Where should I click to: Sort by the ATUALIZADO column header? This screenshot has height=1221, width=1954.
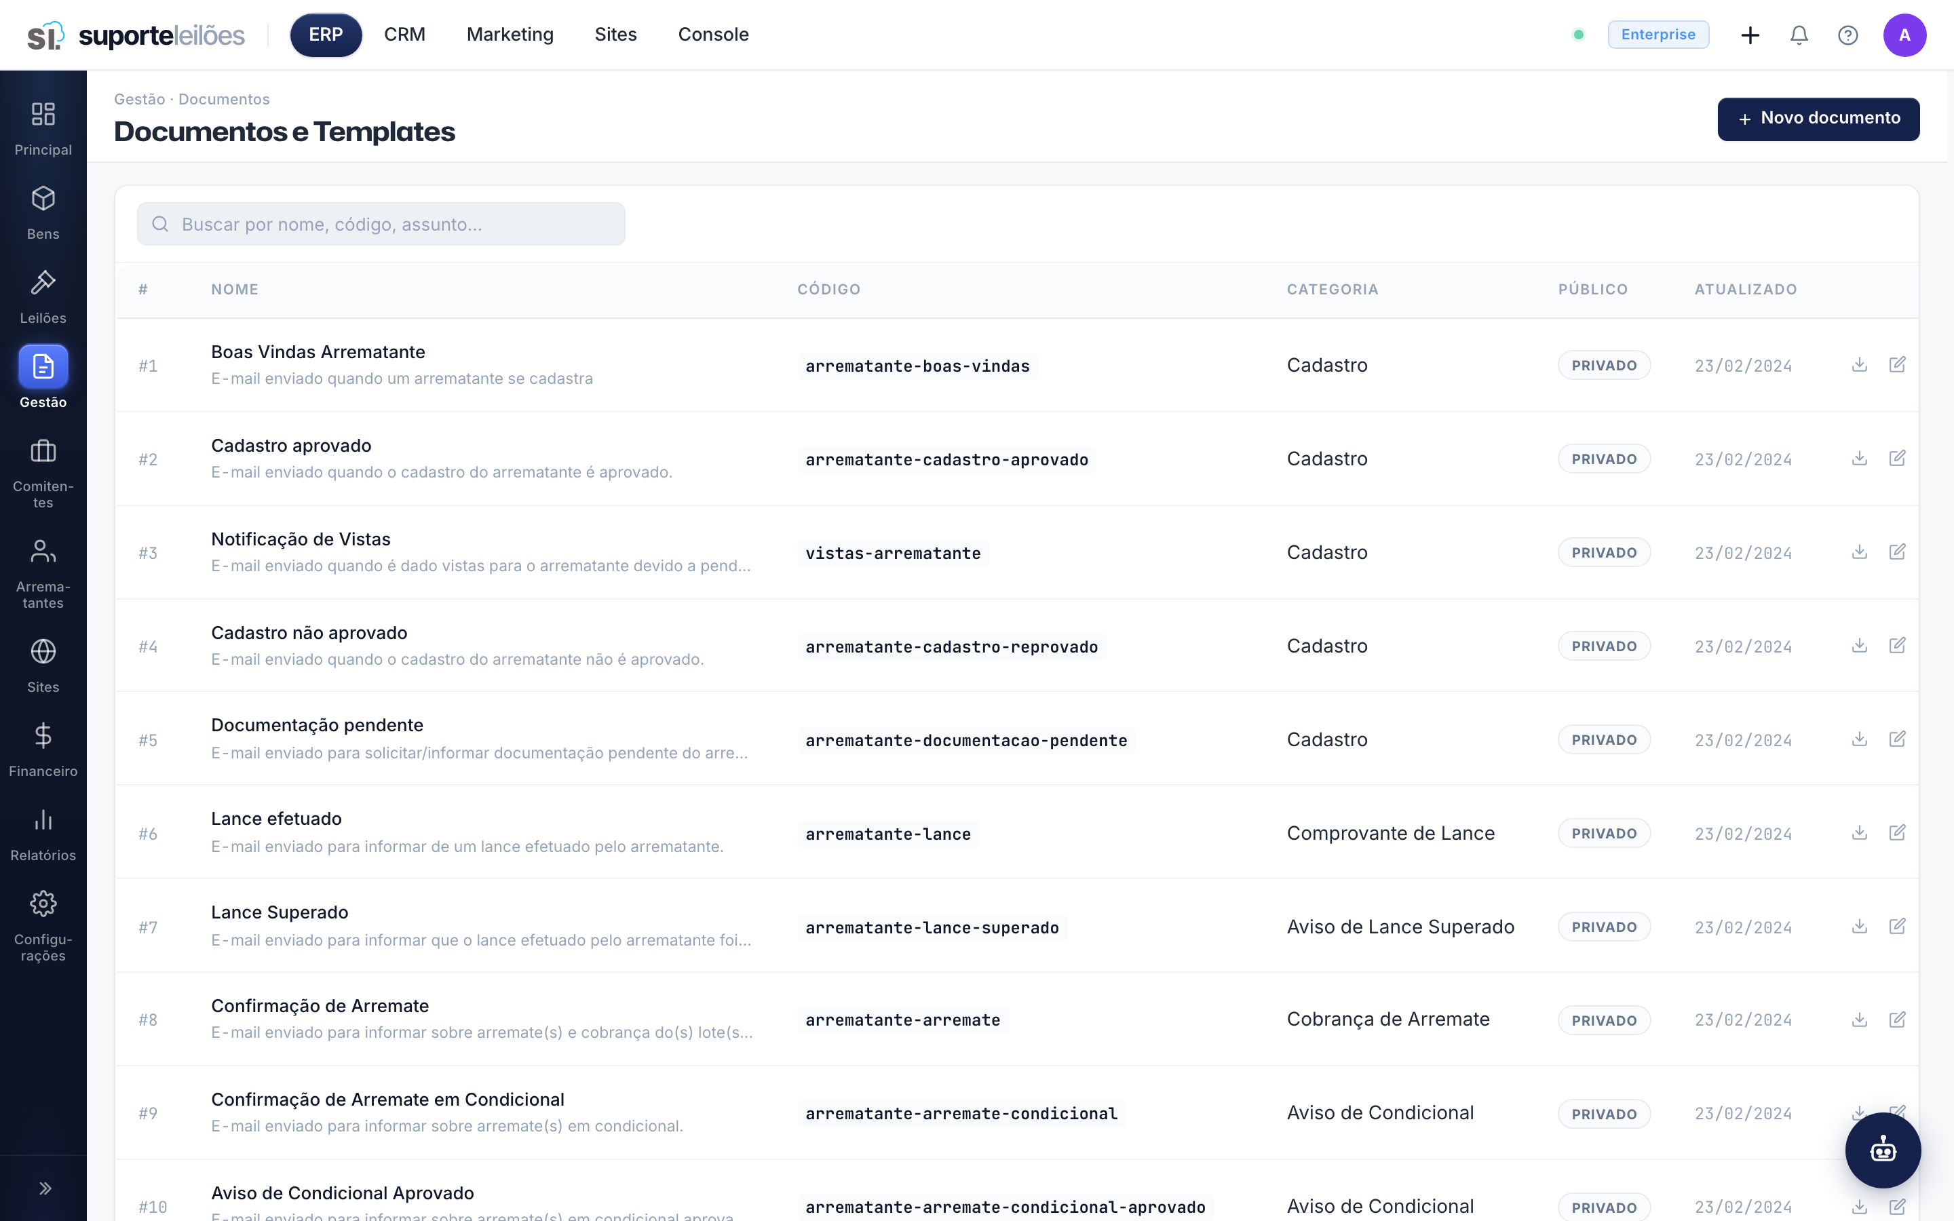pyautogui.click(x=1746, y=289)
